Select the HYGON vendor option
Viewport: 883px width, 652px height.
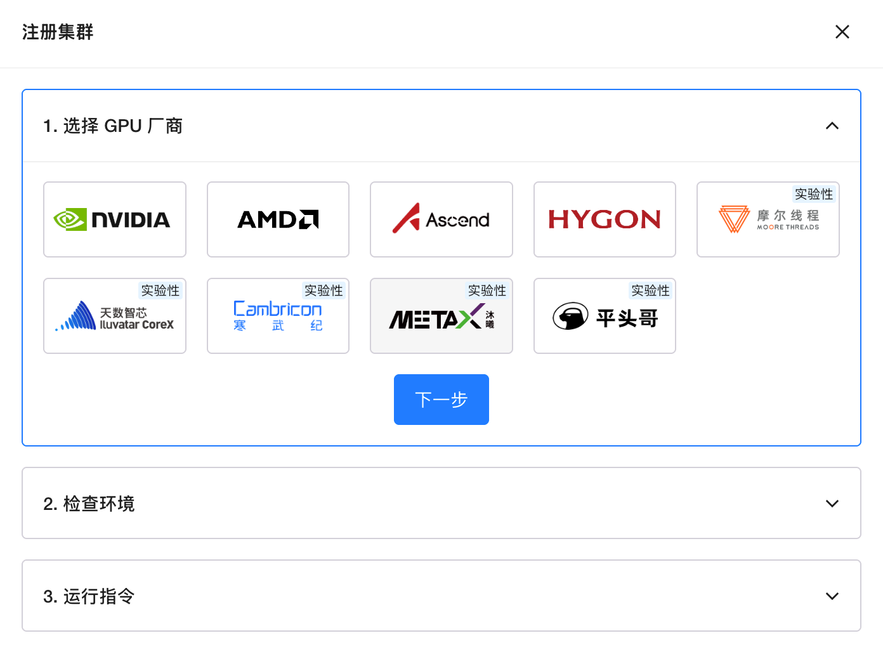605,219
